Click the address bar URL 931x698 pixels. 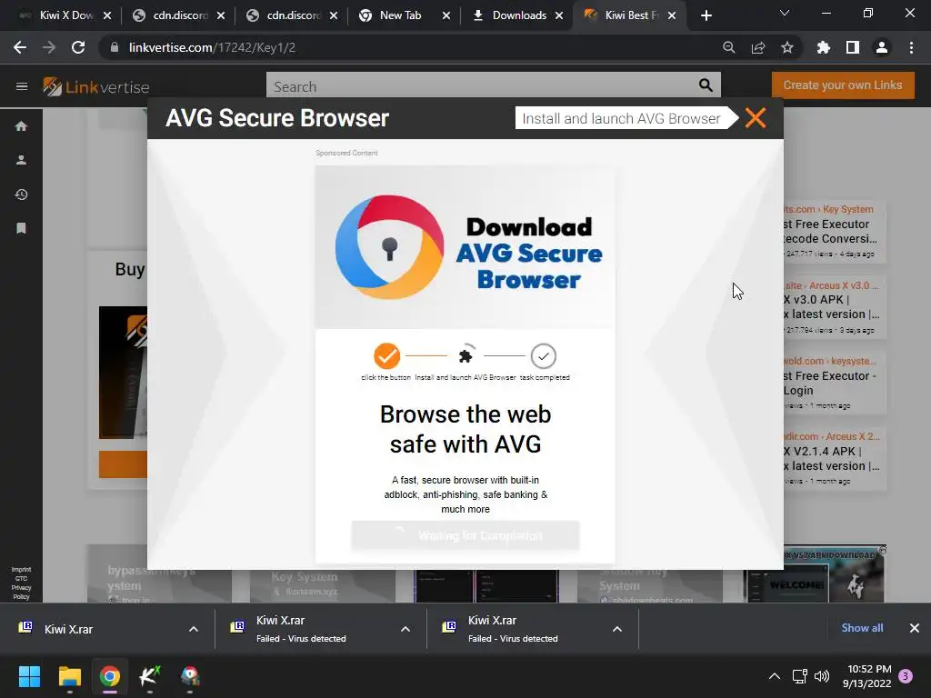pos(212,47)
